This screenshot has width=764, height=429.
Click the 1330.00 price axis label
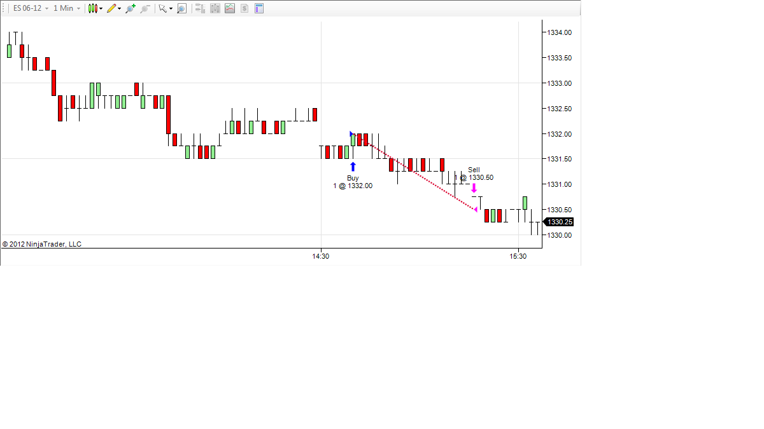pos(560,235)
